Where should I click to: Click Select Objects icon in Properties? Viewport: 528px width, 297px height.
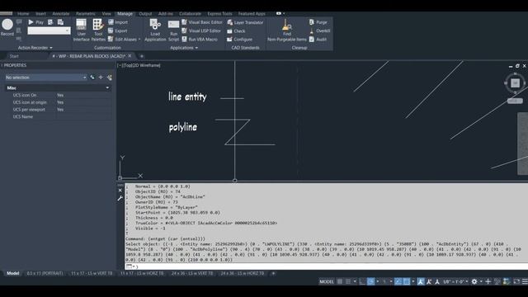pos(101,78)
